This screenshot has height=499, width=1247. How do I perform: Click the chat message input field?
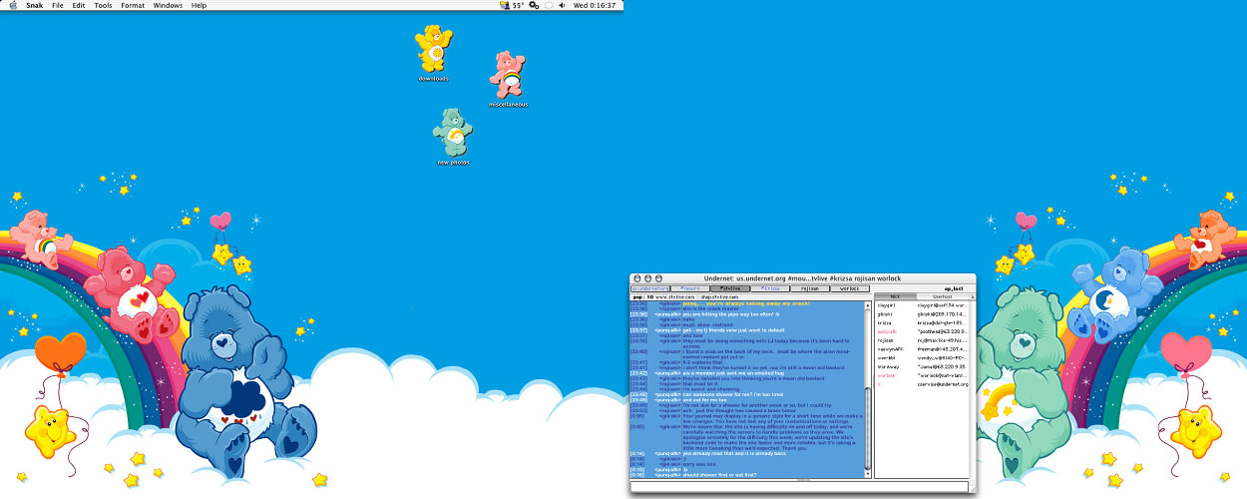[x=798, y=486]
